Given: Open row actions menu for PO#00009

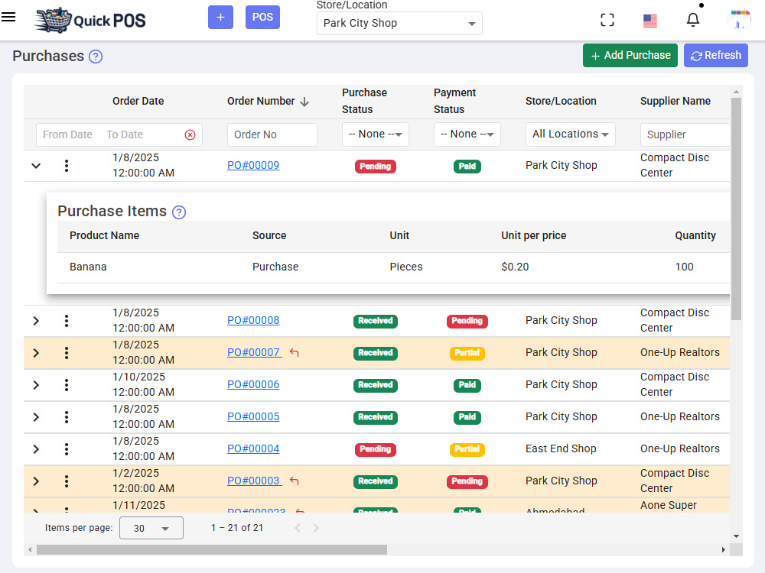Looking at the screenshot, I should (67, 166).
